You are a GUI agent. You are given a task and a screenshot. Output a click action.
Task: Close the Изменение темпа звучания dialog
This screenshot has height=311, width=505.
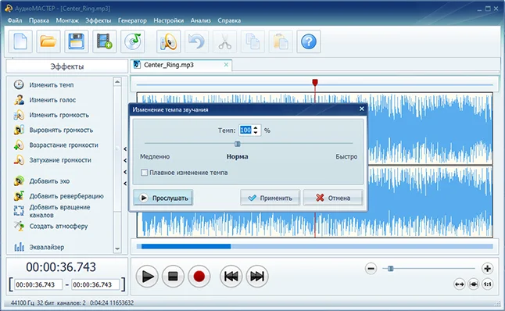(362, 109)
